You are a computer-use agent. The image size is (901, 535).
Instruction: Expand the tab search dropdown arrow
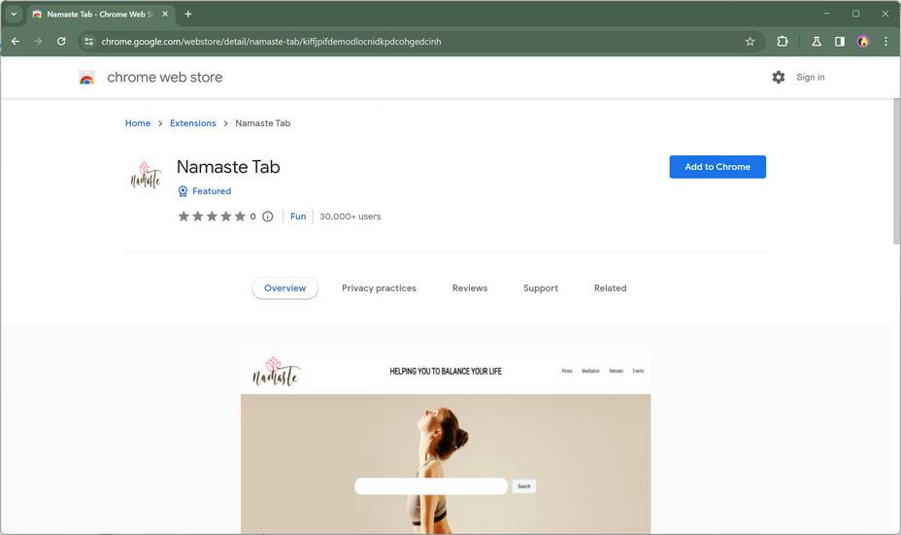click(x=14, y=15)
